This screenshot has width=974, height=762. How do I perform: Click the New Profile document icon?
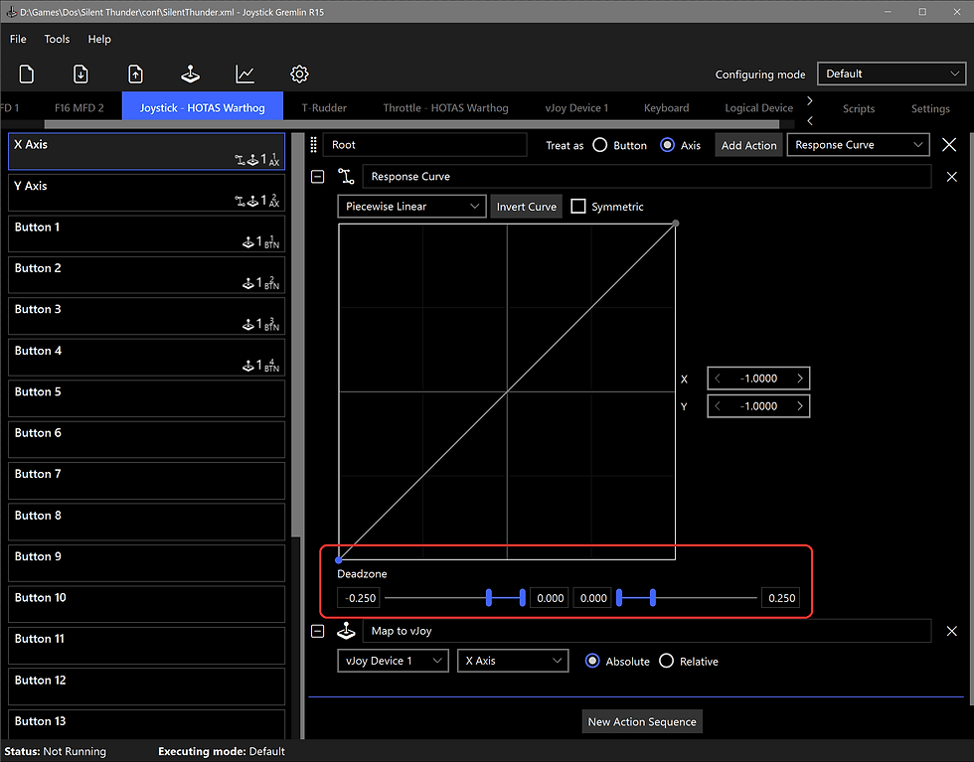pos(26,74)
